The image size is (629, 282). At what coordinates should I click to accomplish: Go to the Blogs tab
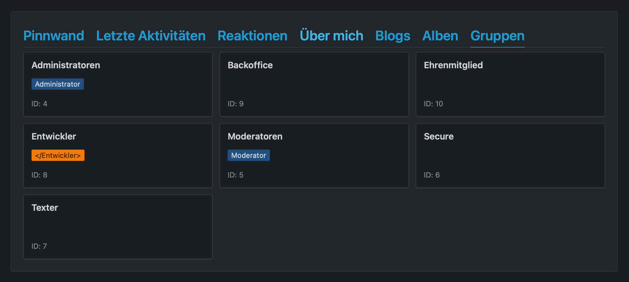pos(392,36)
